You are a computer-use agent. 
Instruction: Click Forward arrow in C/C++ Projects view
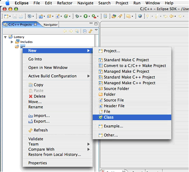click(x=71, y=31)
